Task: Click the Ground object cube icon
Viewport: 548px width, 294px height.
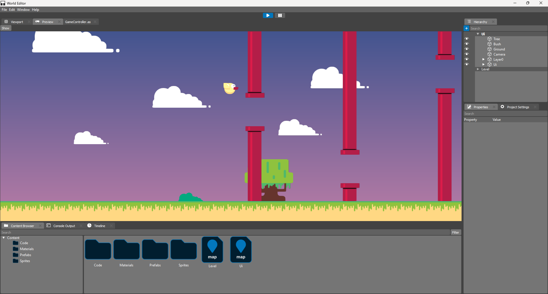Action: pyautogui.click(x=489, y=49)
